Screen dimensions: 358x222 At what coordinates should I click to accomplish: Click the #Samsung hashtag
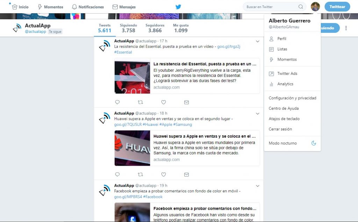[182, 124]
